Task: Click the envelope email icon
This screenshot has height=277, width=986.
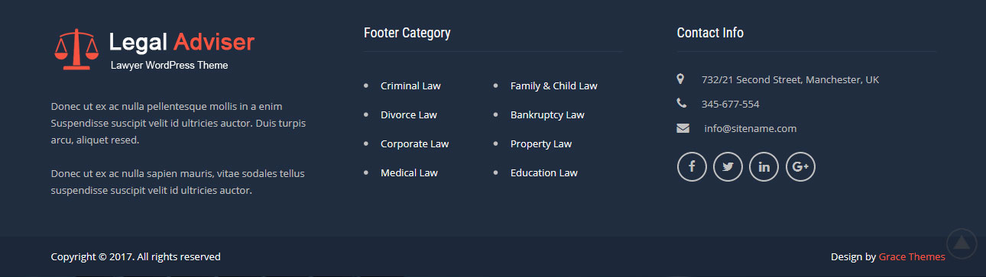Action: point(683,128)
